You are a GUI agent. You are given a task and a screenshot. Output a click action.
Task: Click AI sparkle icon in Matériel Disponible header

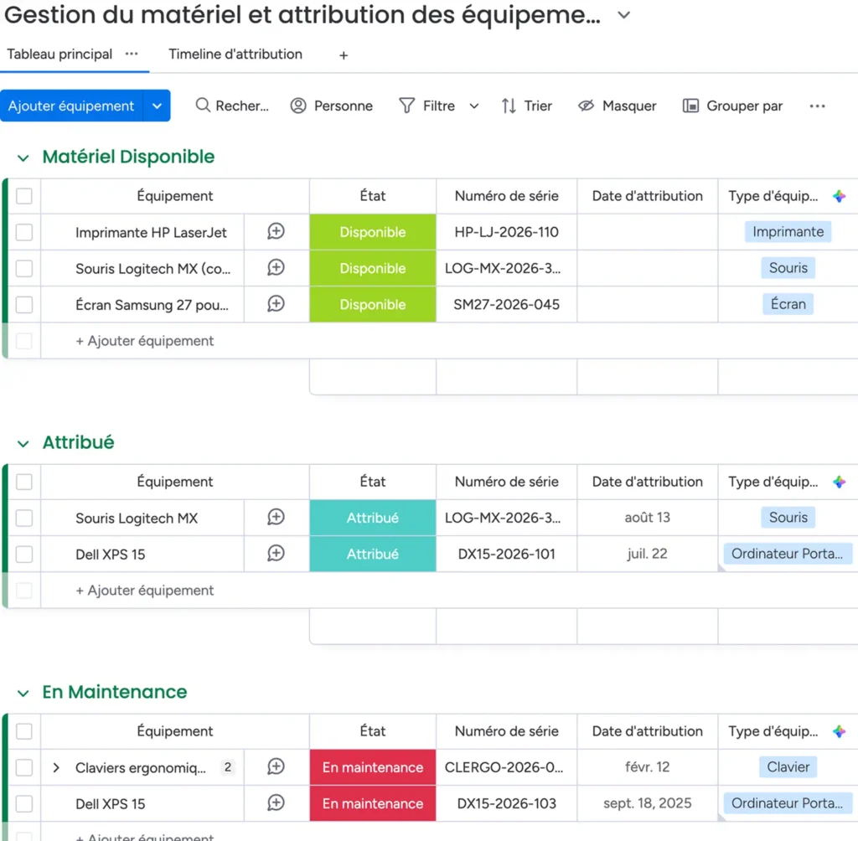click(x=840, y=196)
